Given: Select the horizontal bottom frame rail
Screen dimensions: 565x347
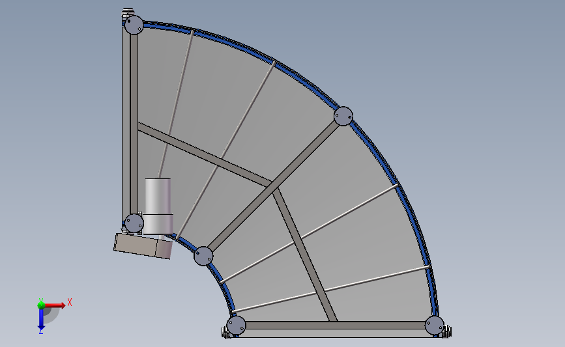Looking at the screenshot, I should click(x=335, y=326).
